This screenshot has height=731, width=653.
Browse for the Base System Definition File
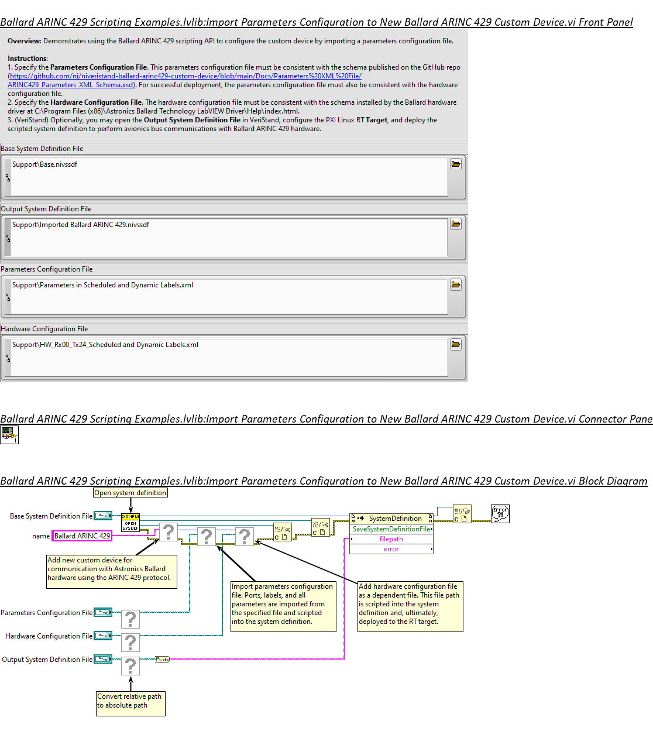point(456,164)
